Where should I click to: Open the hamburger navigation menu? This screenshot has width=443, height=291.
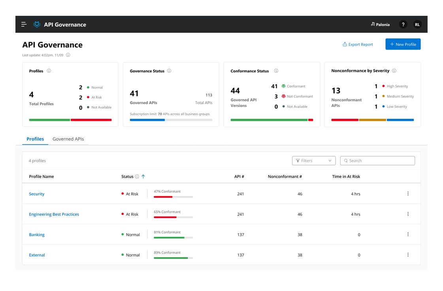pos(24,24)
